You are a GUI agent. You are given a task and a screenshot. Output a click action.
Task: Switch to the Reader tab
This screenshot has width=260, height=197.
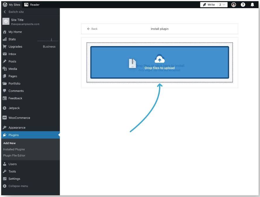32,4
